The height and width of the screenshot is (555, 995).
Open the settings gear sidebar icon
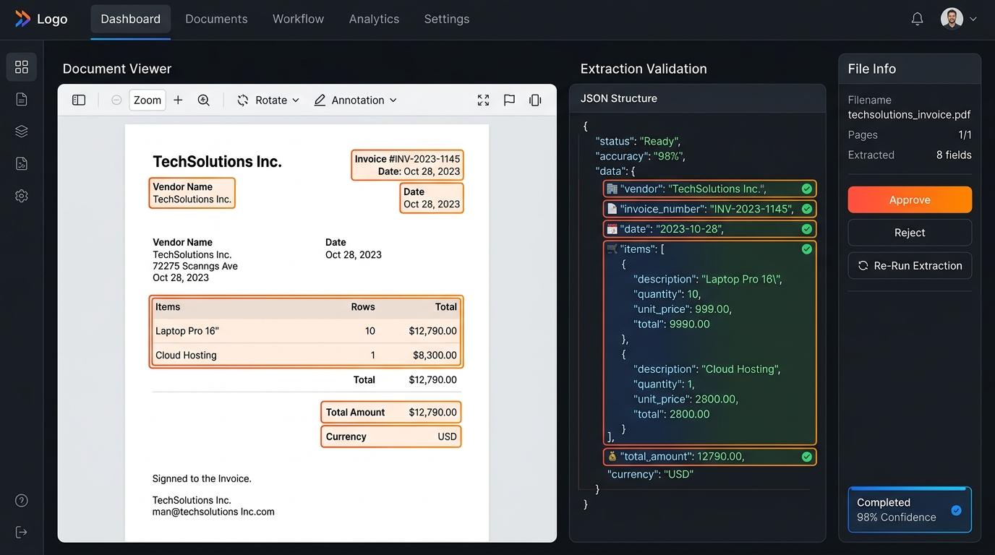(22, 196)
